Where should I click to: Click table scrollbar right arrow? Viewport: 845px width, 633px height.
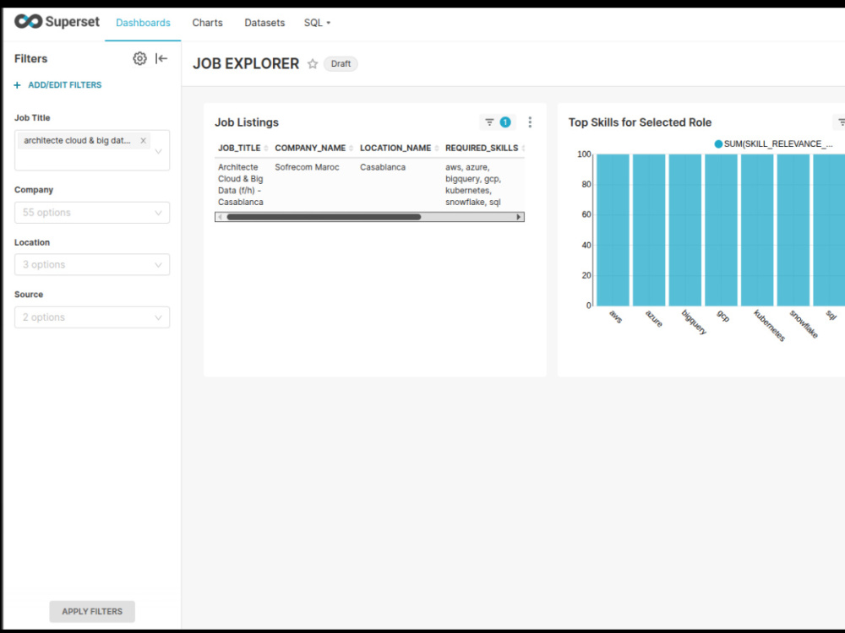(x=519, y=217)
